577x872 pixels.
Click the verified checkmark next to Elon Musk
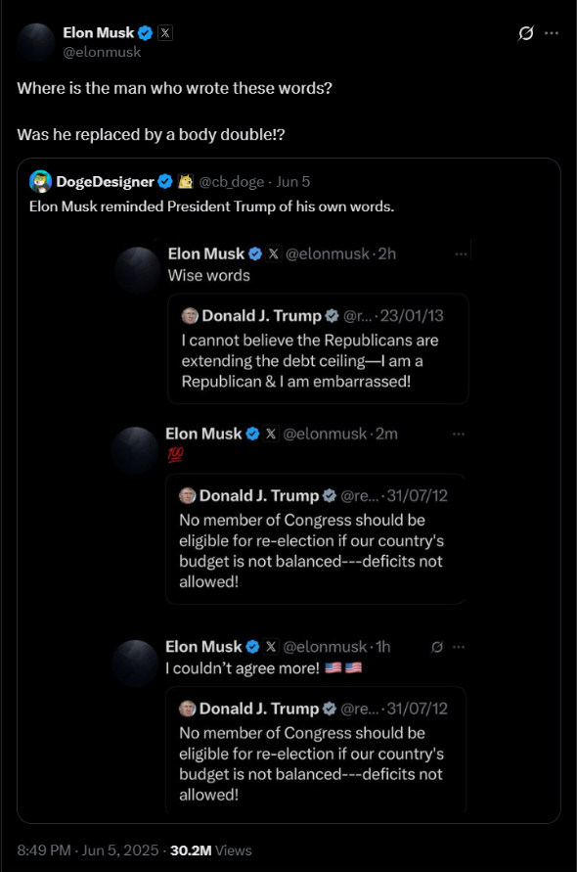(144, 31)
